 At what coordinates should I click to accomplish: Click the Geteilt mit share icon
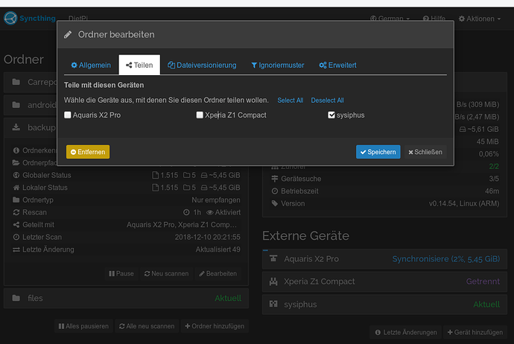tap(16, 225)
